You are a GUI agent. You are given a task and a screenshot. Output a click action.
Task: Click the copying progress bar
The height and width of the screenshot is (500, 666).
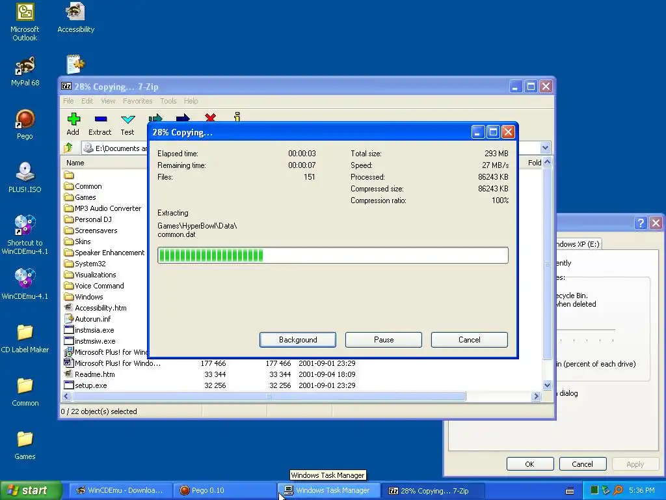[332, 255]
